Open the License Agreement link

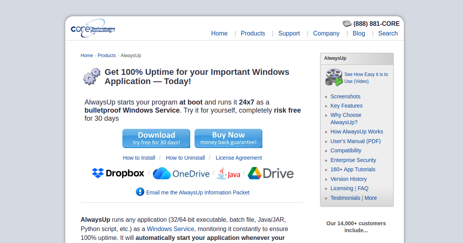tap(239, 158)
